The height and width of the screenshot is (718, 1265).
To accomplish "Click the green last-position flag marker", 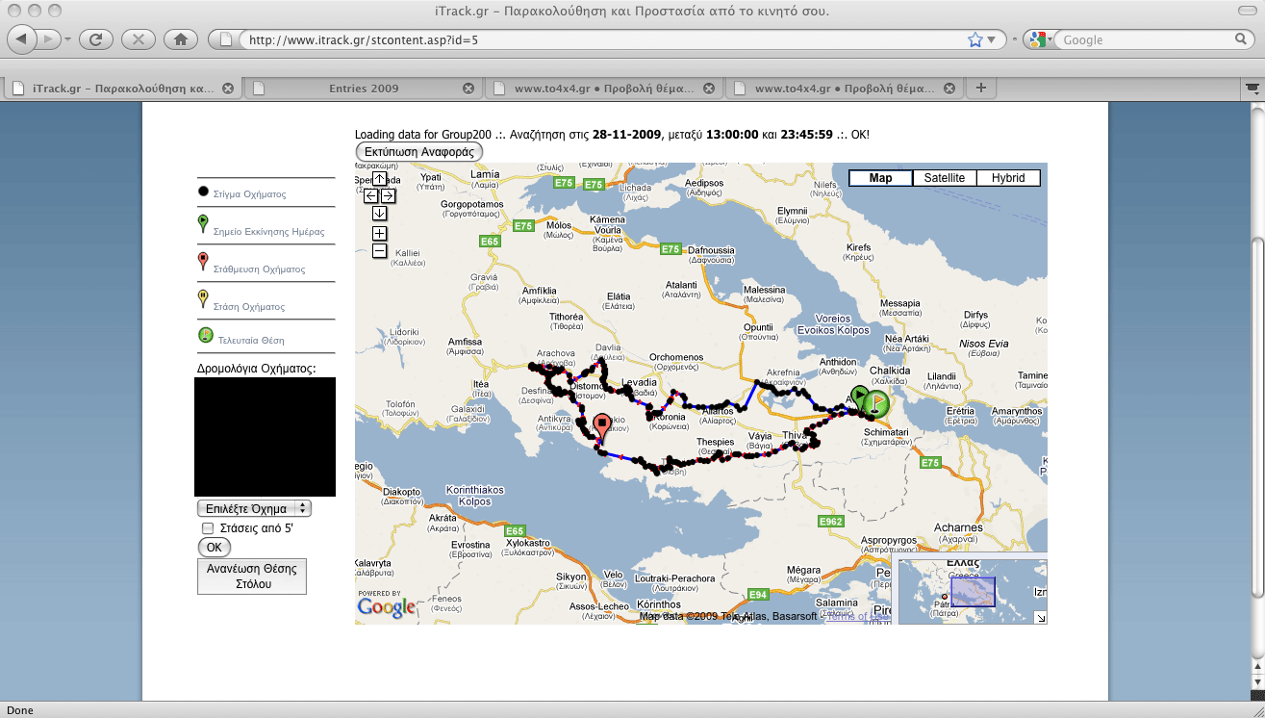I will pyautogui.click(x=877, y=403).
